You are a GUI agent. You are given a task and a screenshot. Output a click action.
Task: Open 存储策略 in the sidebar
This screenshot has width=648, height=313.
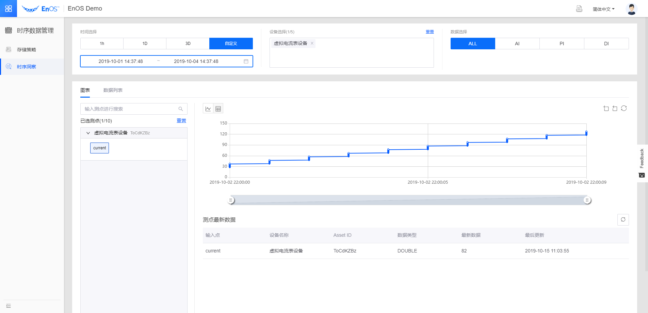(27, 50)
